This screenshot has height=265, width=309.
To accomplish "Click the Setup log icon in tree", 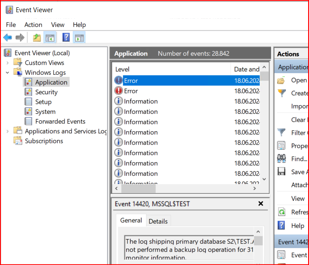I will 28,102.
